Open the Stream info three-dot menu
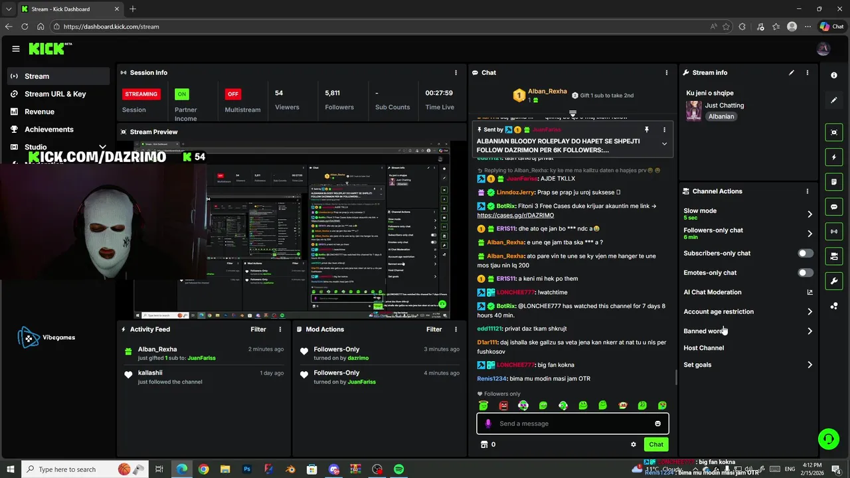Image resolution: width=850 pixels, height=478 pixels. pyautogui.click(x=807, y=72)
